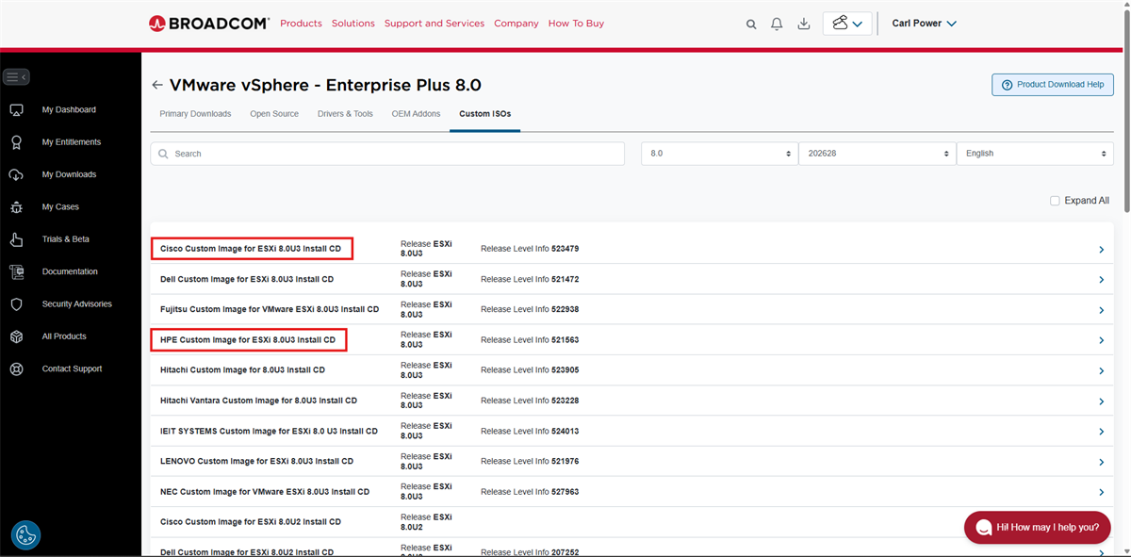Open cookie preferences icon

pyautogui.click(x=25, y=535)
